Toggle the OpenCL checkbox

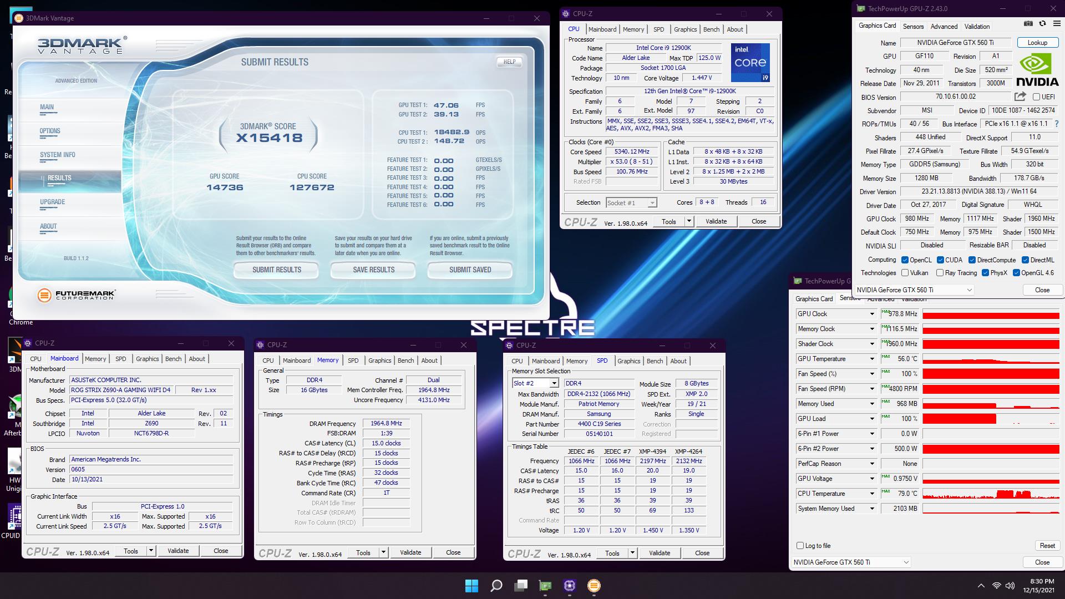coord(905,260)
